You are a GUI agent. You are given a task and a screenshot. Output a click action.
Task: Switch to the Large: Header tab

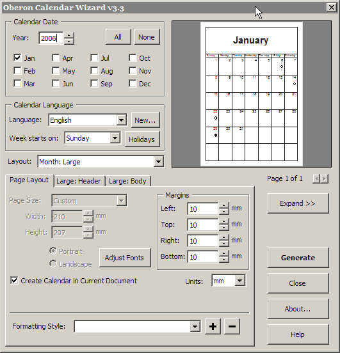pyautogui.click(x=79, y=181)
